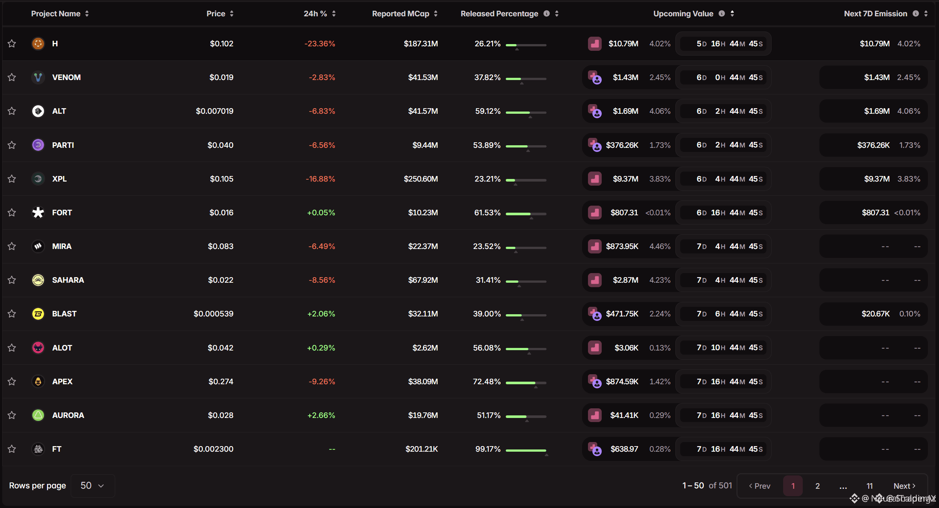
Task: Show Next 7D Emission info tooltip
Action: click(916, 14)
